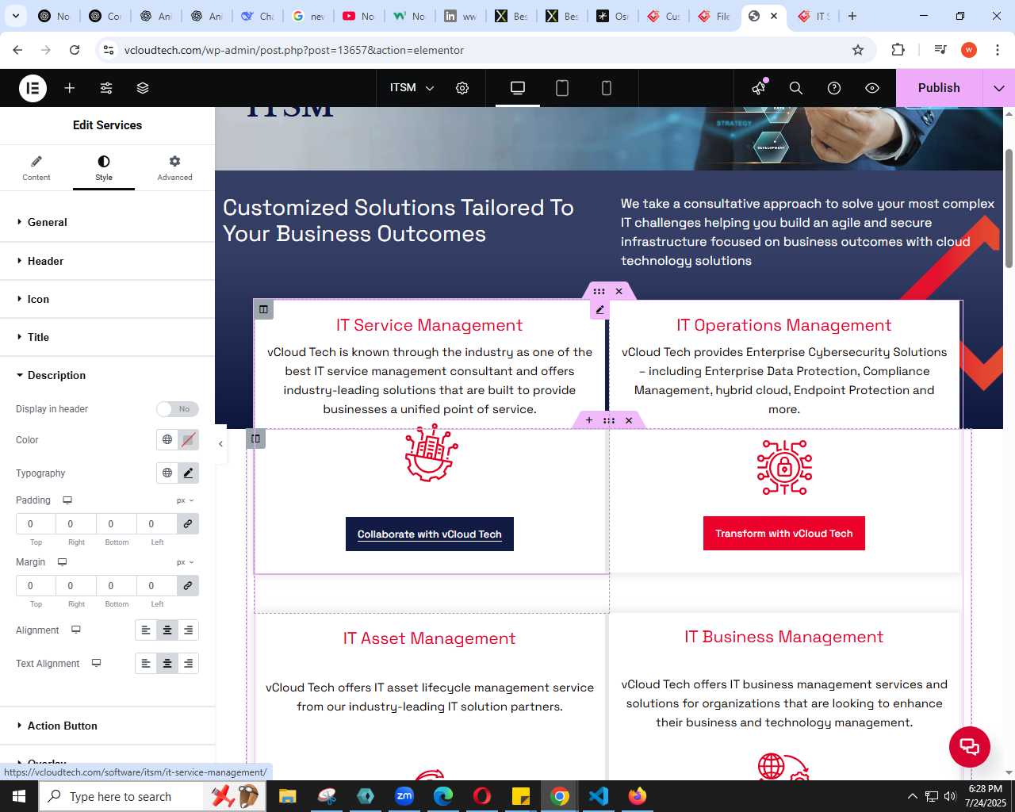Unlink padding values with link icon
1015x812 pixels.
pyautogui.click(x=188, y=524)
